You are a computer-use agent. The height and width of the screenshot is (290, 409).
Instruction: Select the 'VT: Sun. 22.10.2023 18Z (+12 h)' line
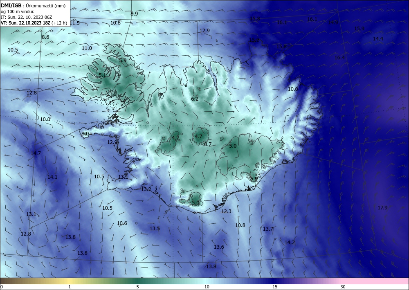pos(34,23)
